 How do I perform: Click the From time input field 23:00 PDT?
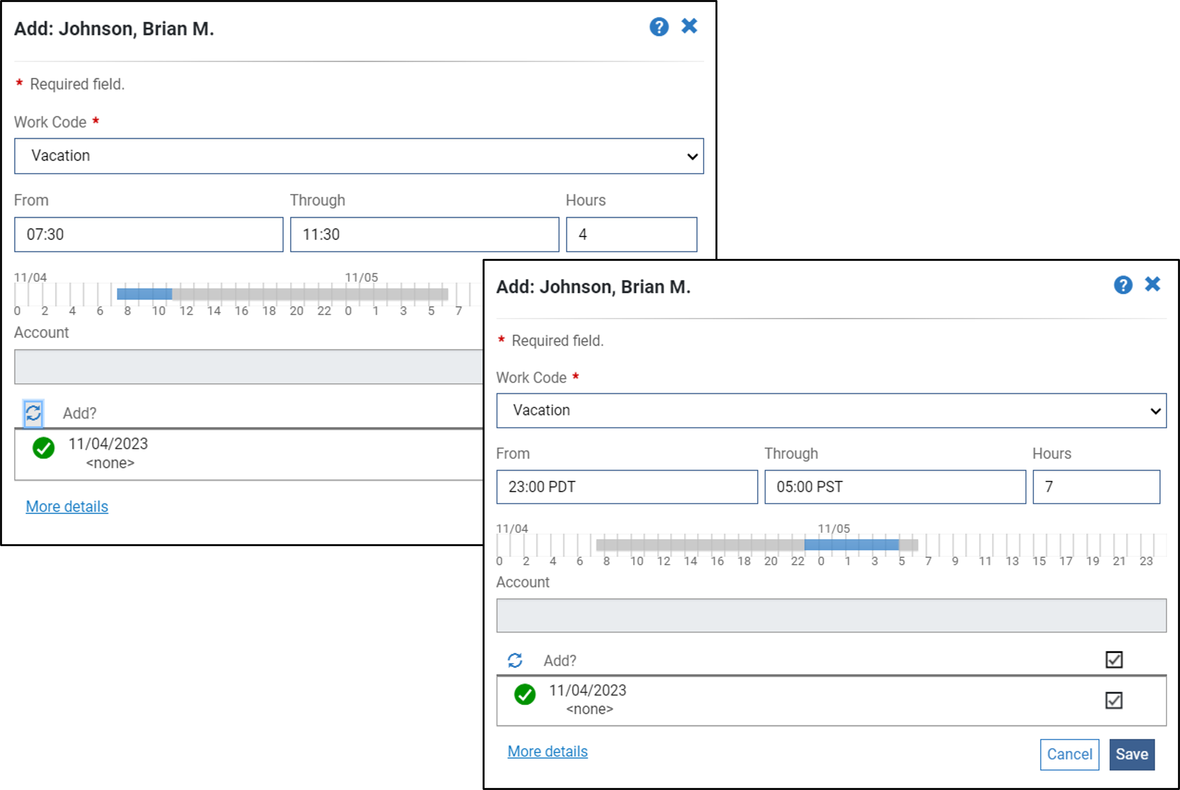tap(626, 487)
